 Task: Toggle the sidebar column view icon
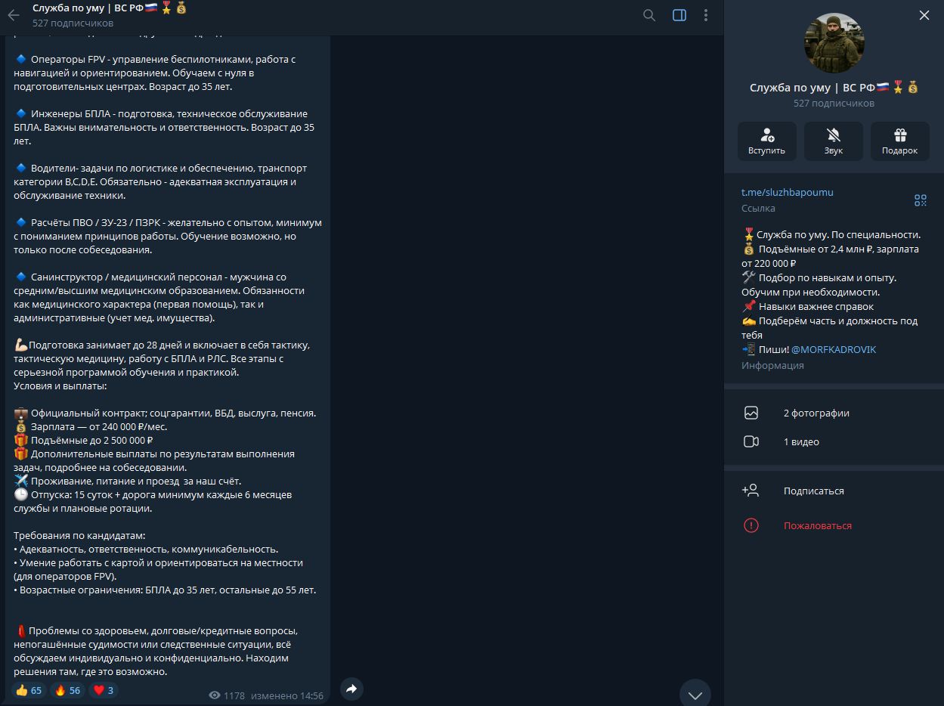(x=678, y=14)
